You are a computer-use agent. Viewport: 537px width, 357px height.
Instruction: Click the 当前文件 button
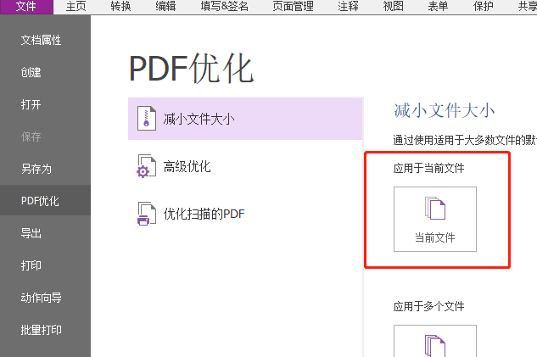click(x=435, y=219)
